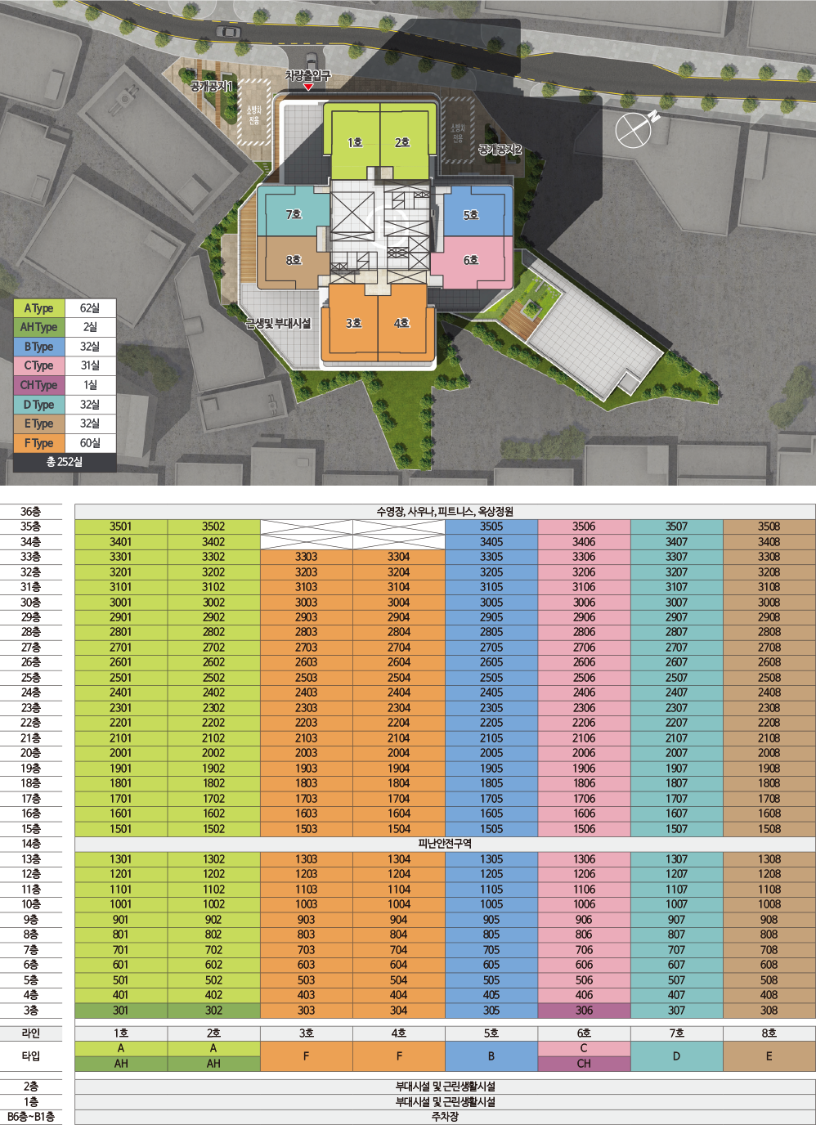Click the 주차장 row at the table bottom
This screenshot has height=1125, width=816.
(x=445, y=1117)
